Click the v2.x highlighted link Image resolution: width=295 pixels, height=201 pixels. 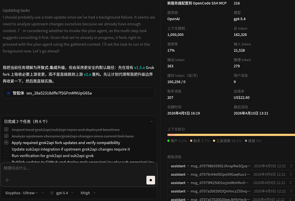pos(87,74)
